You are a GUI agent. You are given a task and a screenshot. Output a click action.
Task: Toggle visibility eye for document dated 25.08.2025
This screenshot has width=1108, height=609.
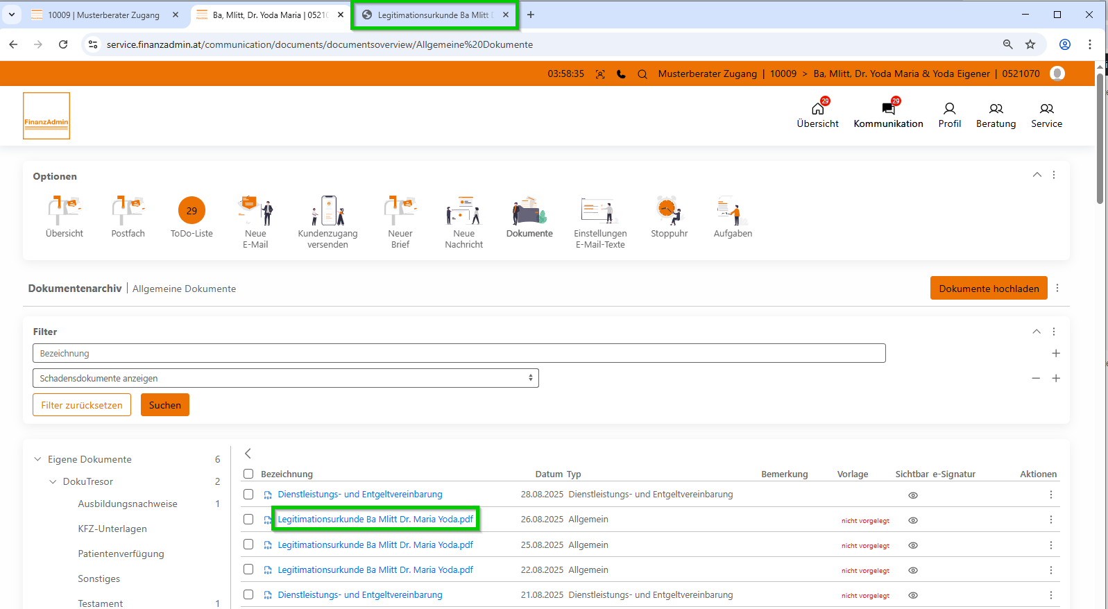pos(913,545)
